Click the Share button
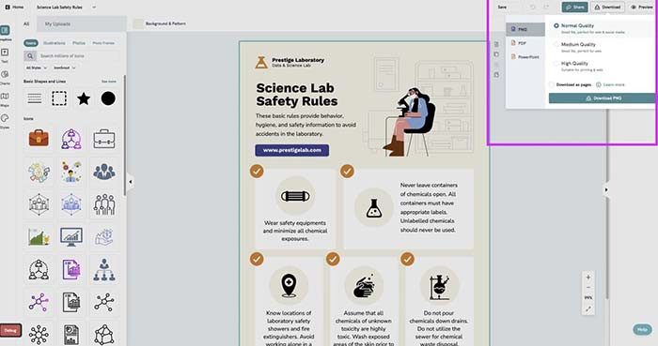 click(x=575, y=8)
